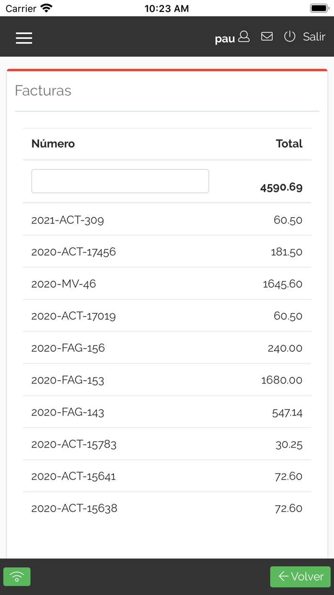The width and height of the screenshot is (334, 595).
Task: Open the messages envelope icon
Action: coord(267,36)
